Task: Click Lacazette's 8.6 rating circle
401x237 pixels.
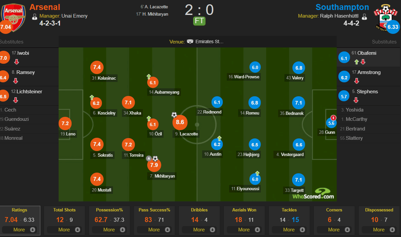Action: point(180,122)
